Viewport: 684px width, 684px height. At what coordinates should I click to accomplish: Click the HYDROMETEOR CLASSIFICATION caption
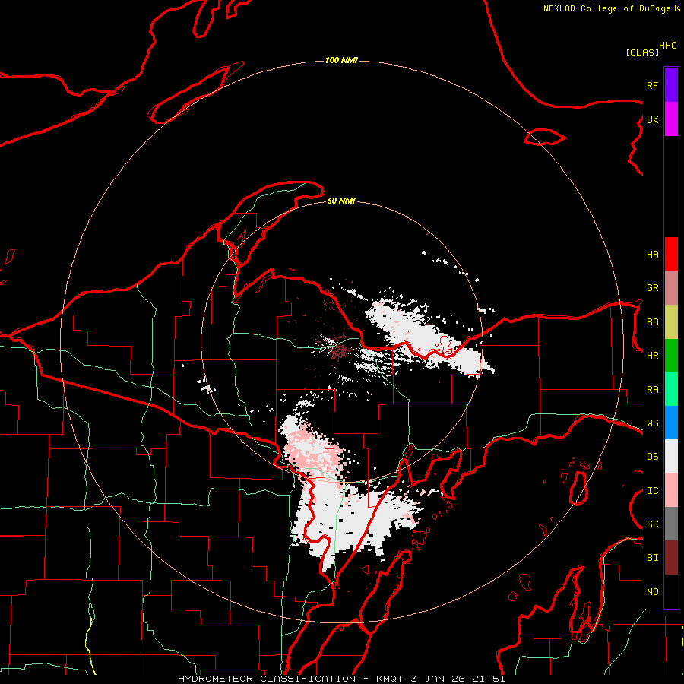[x=267, y=679]
